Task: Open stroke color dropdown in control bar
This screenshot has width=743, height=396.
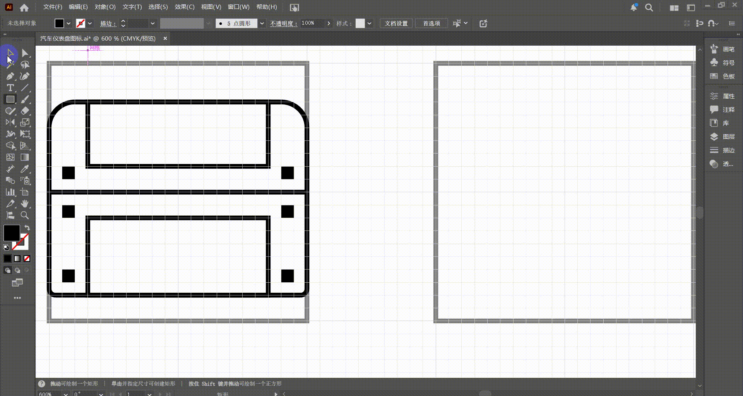Action: [x=90, y=24]
